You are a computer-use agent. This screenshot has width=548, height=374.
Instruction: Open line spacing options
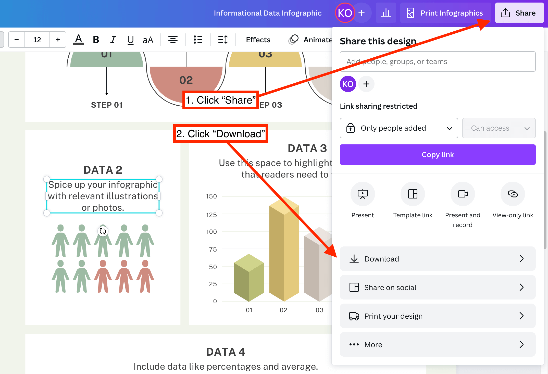click(x=223, y=40)
